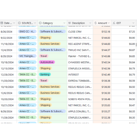
Task: Select the CLOSE CRM description cell
Action: [80, 32]
